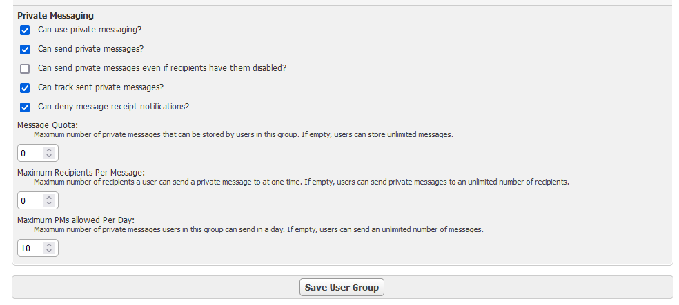This screenshot has width=679, height=305.
Task: Click 'Can deny message receipt notifications?' label
Action: tap(113, 107)
